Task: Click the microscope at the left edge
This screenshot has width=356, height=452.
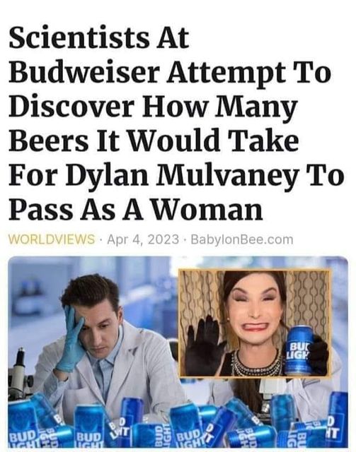Action: (x=18, y=375)
